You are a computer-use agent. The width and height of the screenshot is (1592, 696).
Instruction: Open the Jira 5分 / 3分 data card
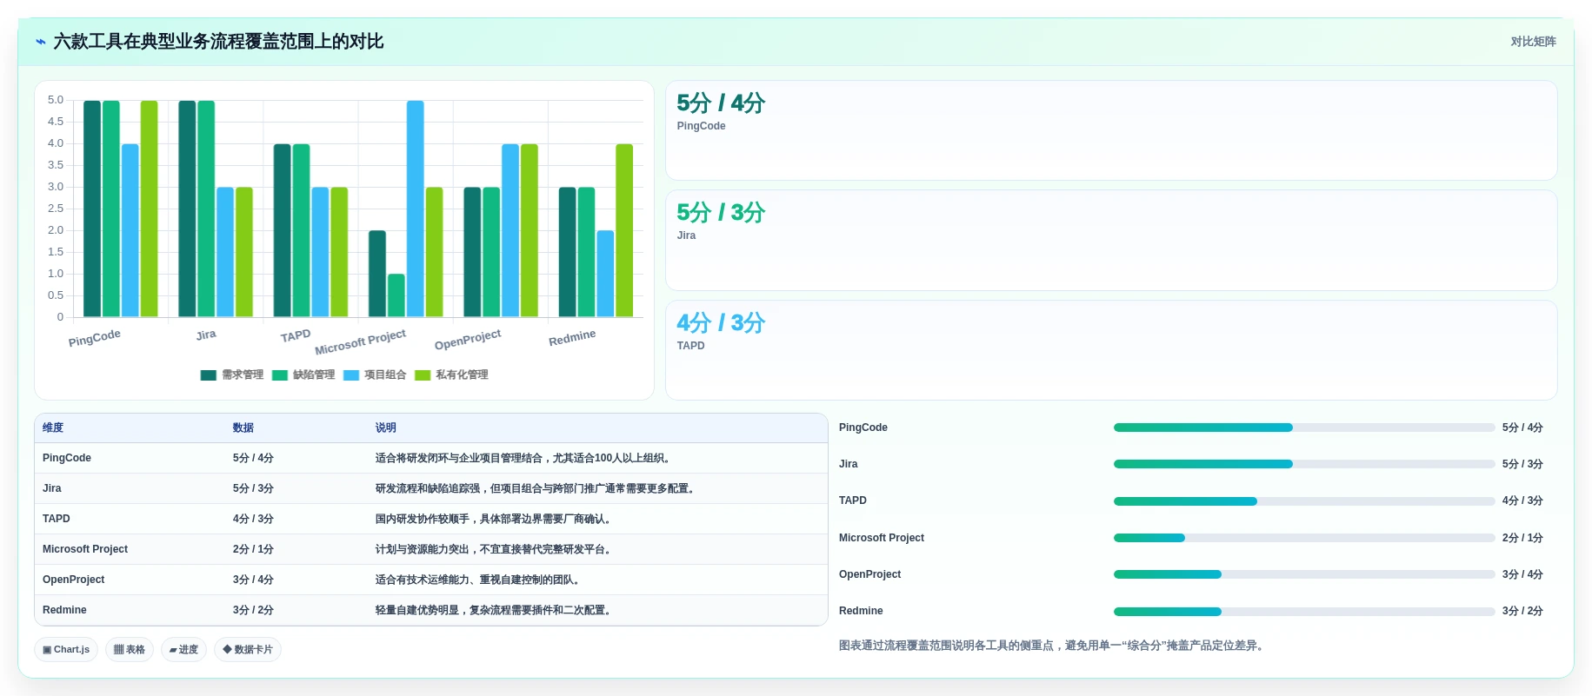click(1111, 240)
